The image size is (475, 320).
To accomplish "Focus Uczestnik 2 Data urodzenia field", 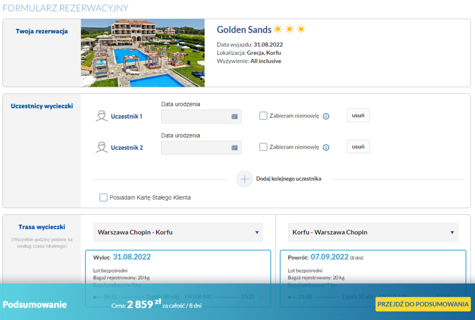I will (201, 147).
